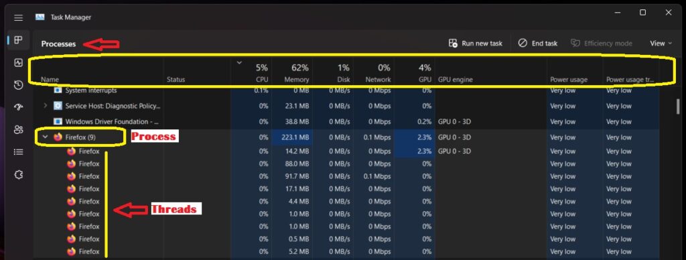Click Run new task button
The image size is (686, 260).
476,44
